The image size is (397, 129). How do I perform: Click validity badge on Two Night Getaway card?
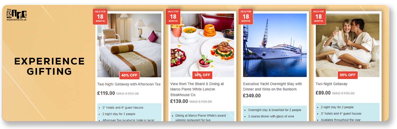(319, 17)
